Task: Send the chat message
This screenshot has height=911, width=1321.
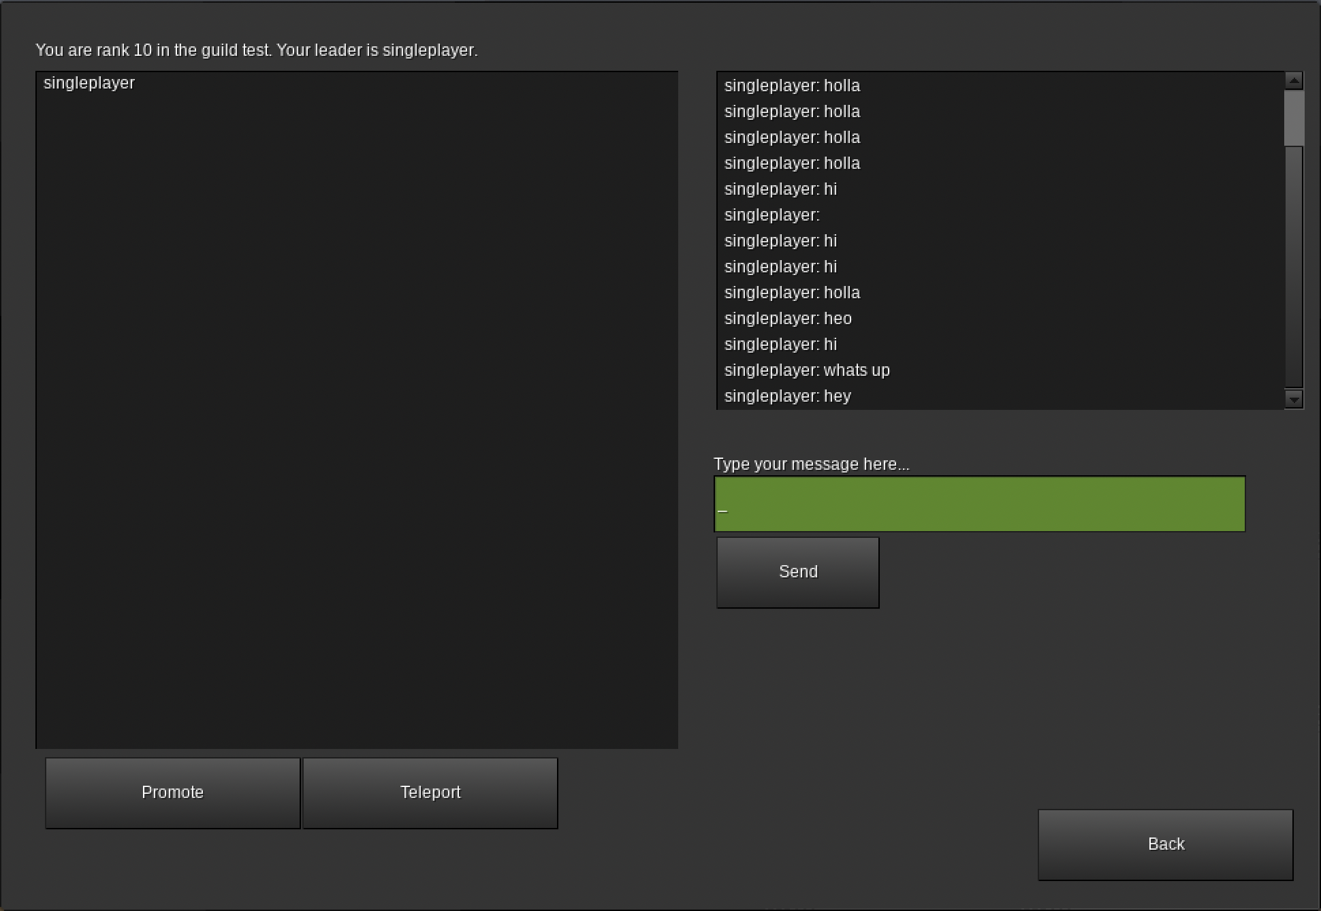Action: click(798, 572)
